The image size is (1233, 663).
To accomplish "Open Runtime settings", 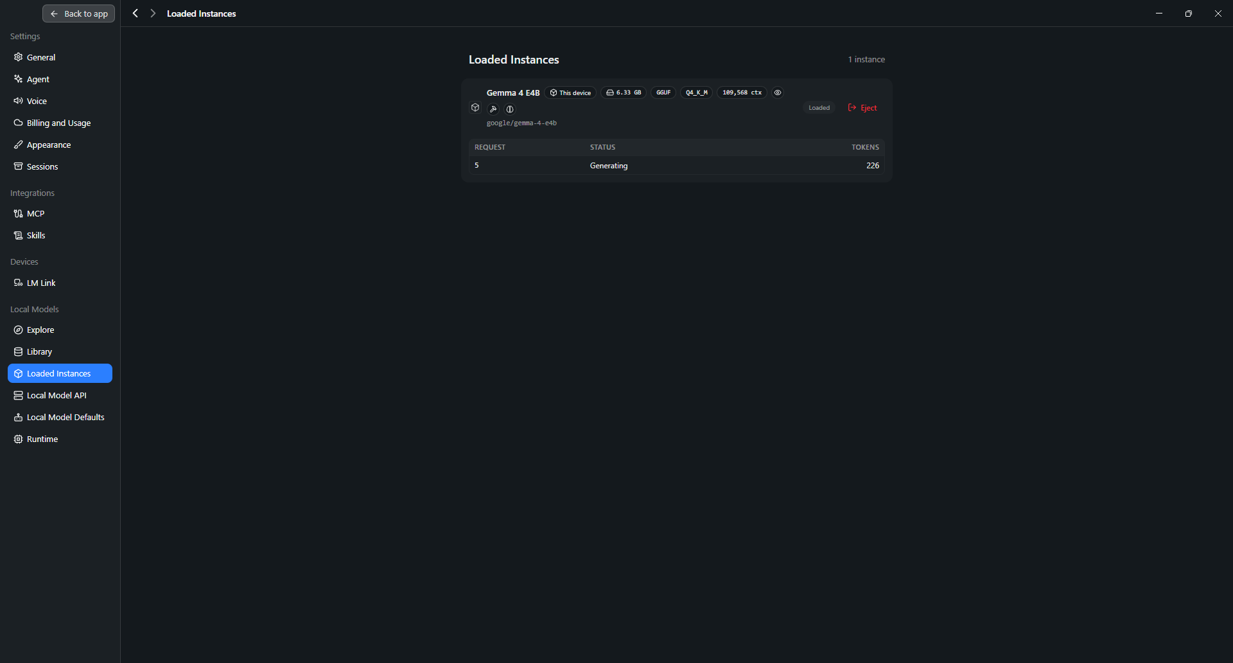I will (60, 439).
